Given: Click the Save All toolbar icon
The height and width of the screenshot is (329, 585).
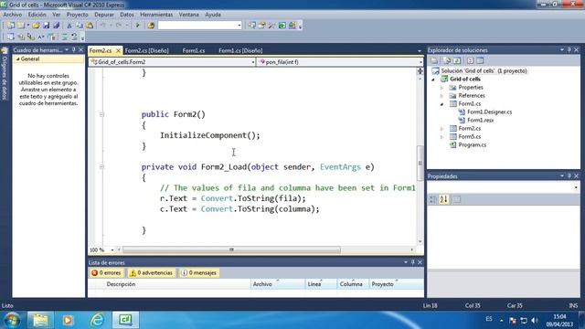Looking at the screenshot, I should 57,26.
